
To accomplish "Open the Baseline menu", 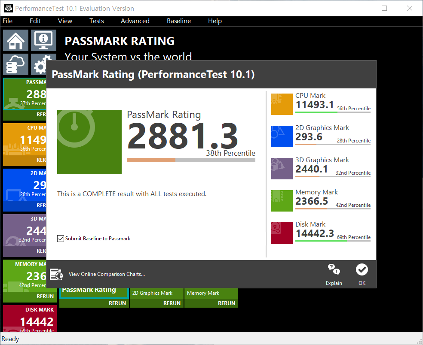I will (179, 21).
